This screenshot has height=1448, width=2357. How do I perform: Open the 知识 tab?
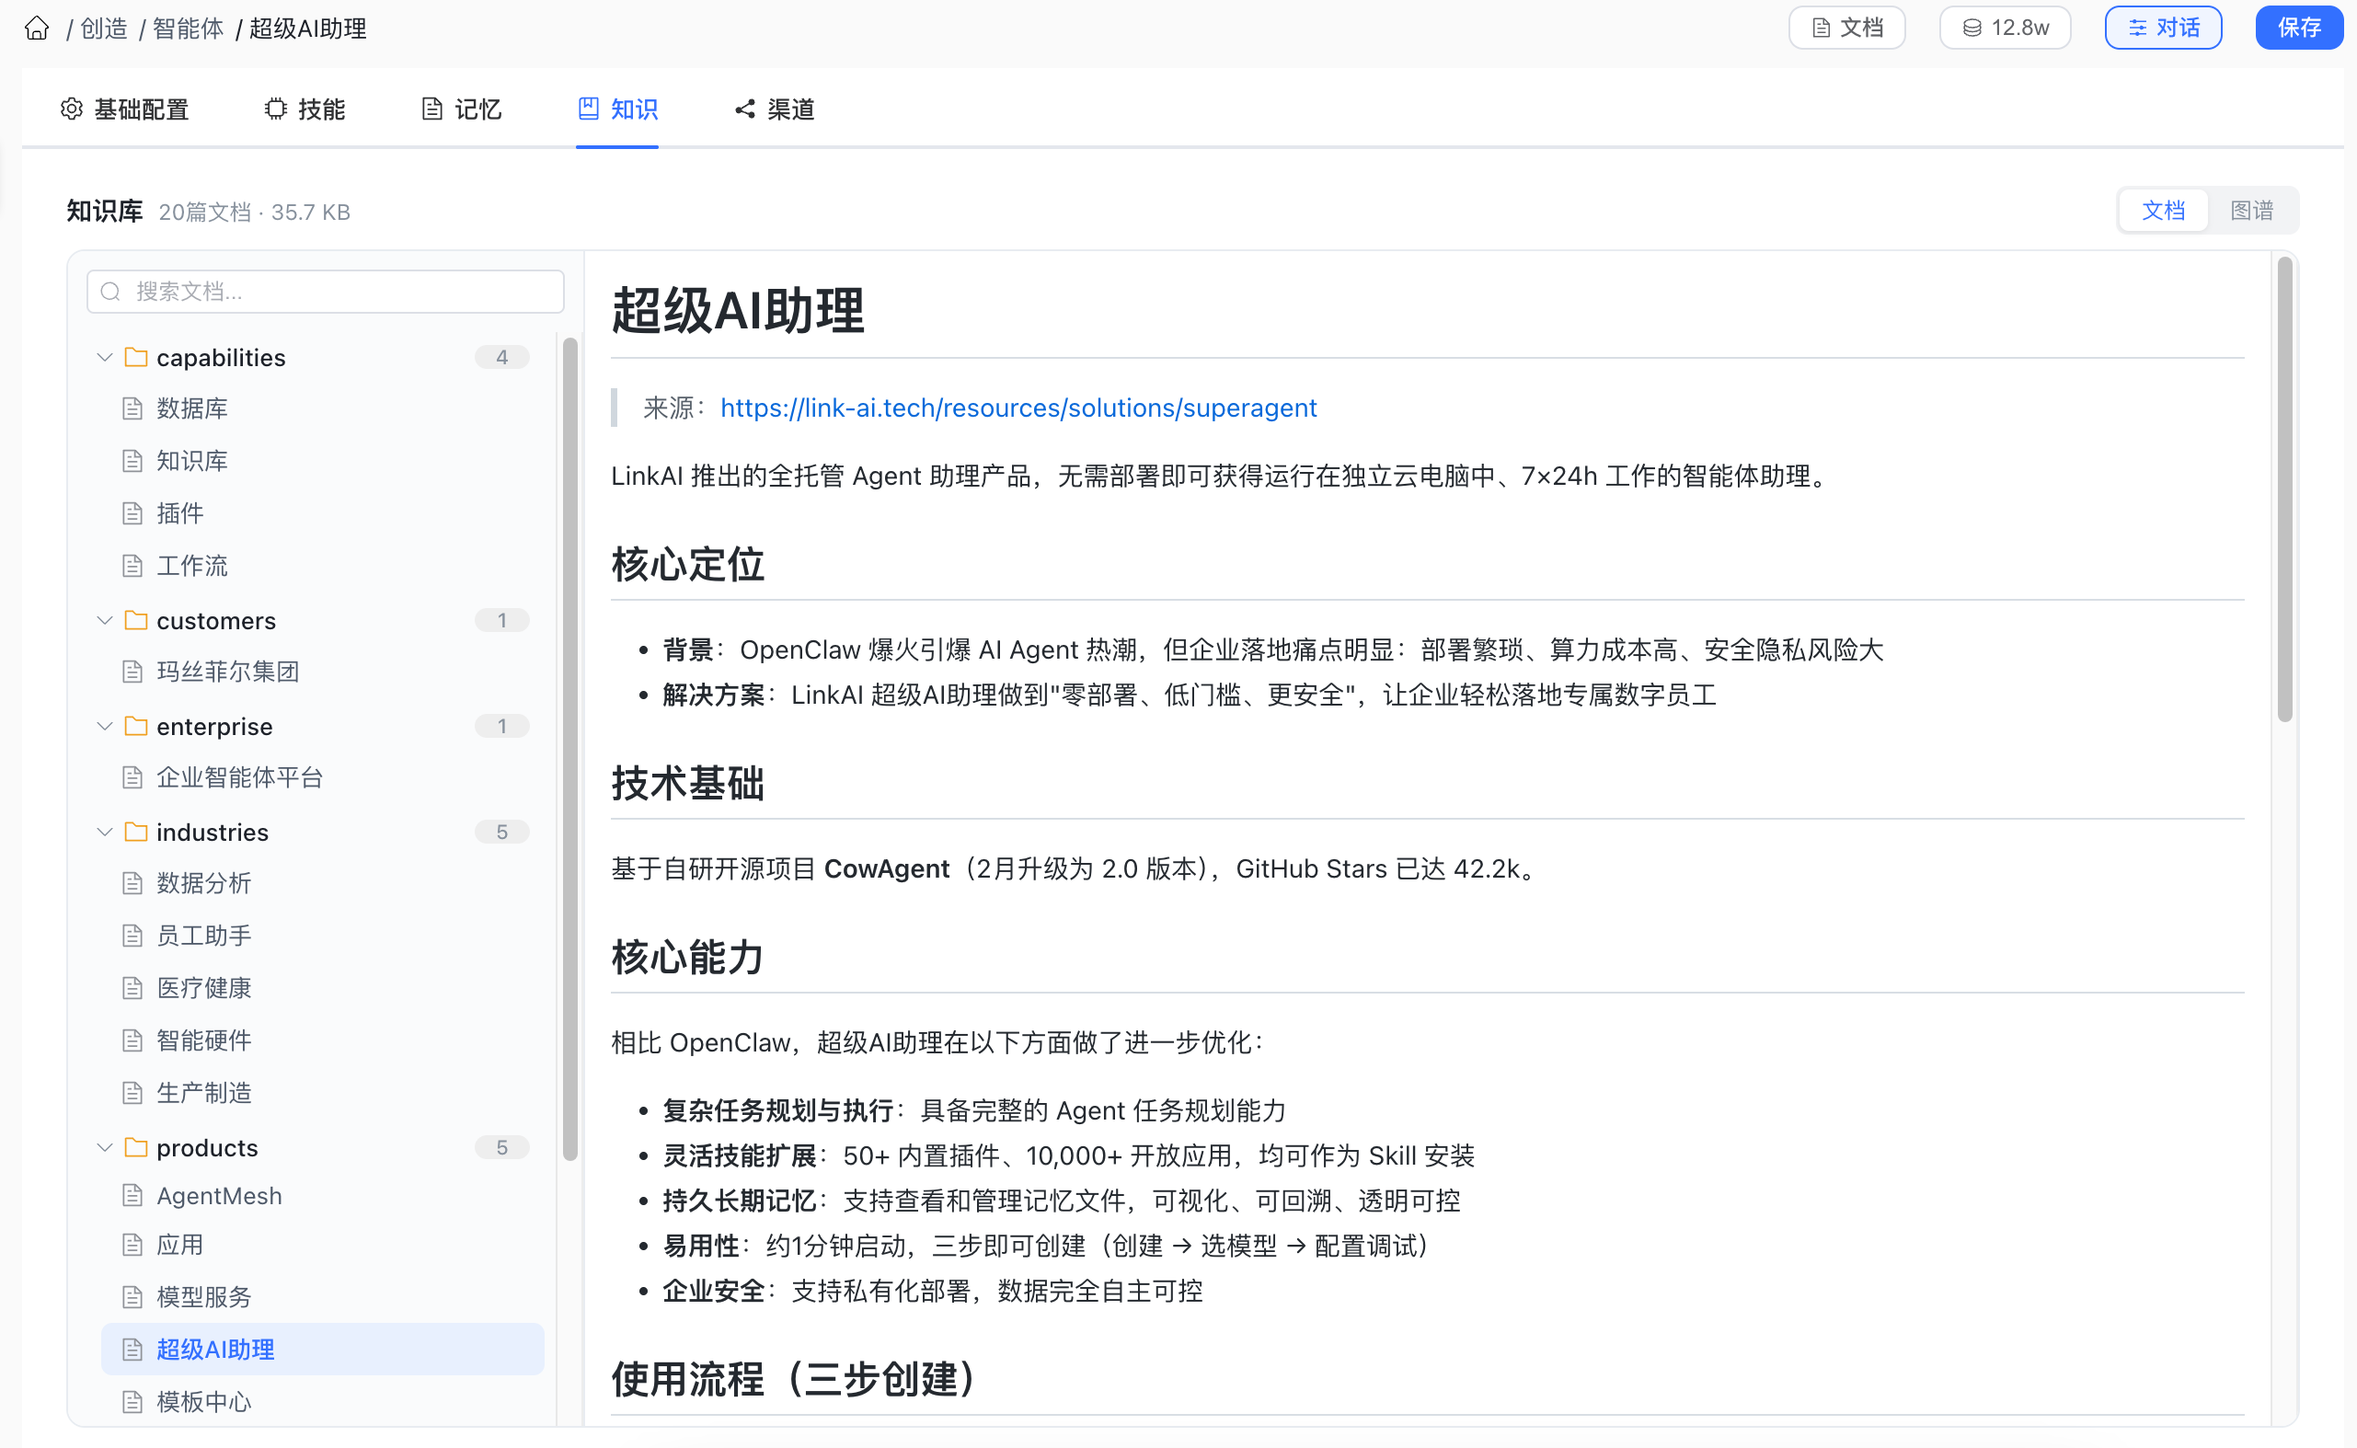coord(617,109)
